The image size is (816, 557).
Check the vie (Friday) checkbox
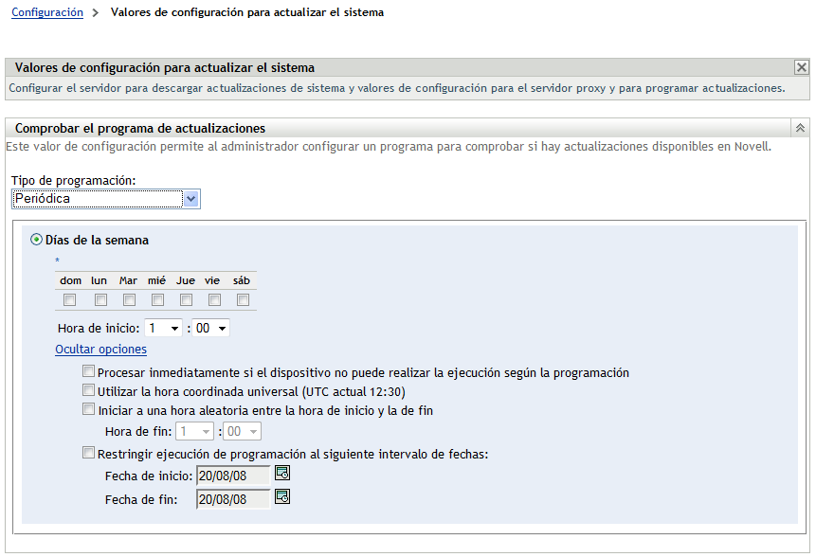[x=214, y=300]
